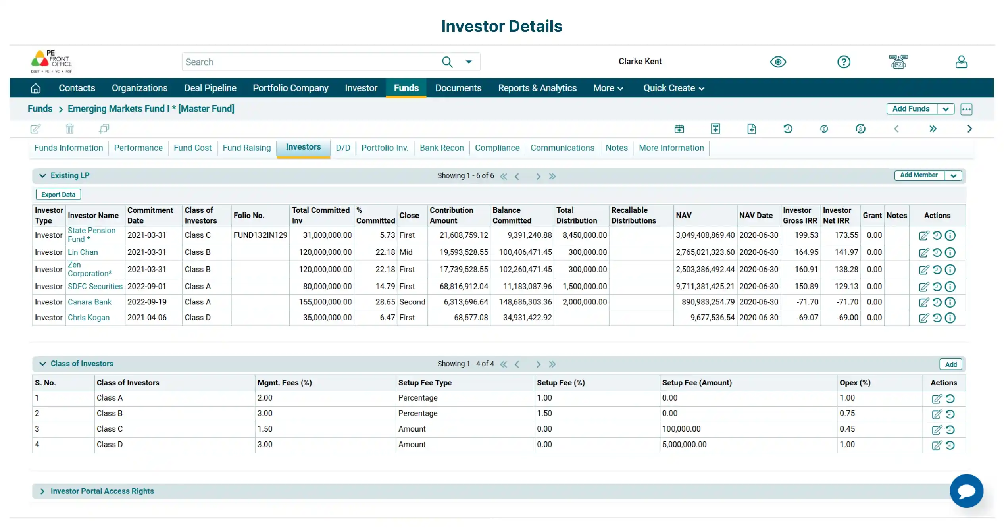Click the Export Data button
Image resolution: width=1004 pixels, height=528 pixels.
coord(58,195)
